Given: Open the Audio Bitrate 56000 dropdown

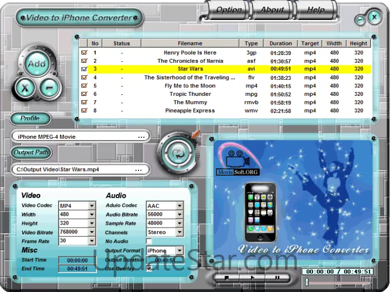Looking at the screenshot, I should tap(179, 214).
